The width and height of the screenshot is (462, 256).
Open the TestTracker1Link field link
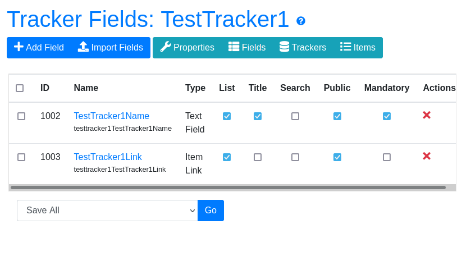pos(108,157)
